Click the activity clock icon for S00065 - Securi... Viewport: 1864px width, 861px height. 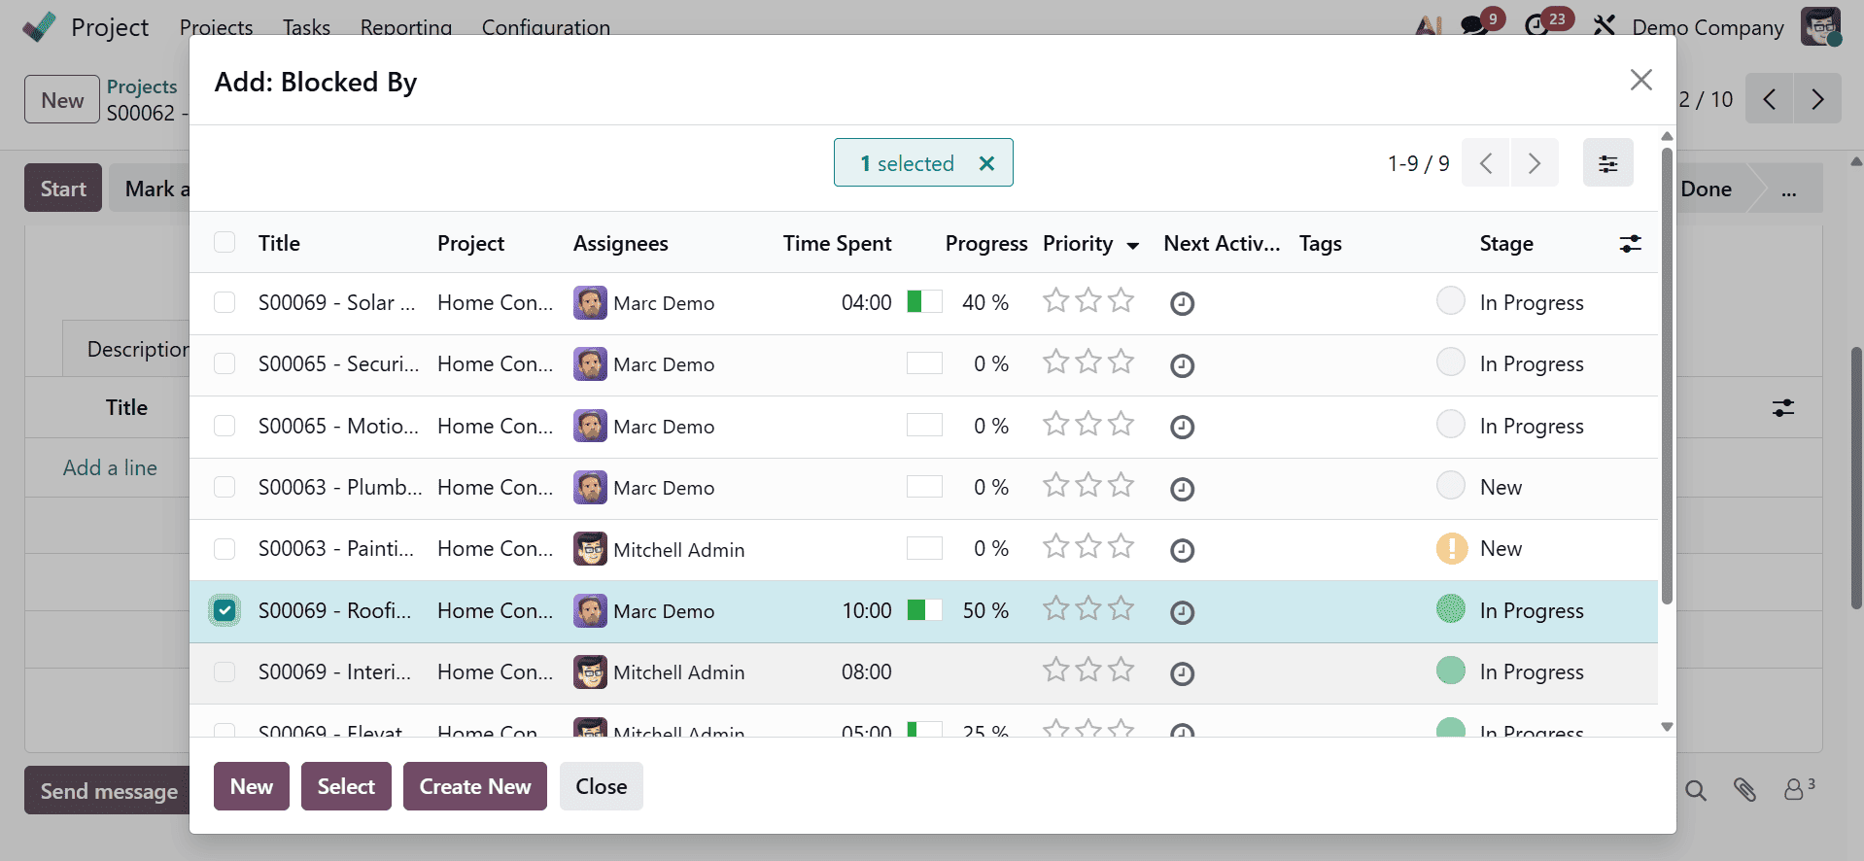1182,365
